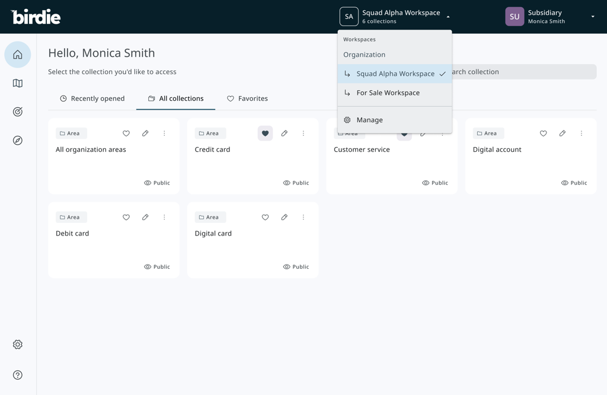Click the birdie logo
The height and width of the screenshot is (395, 607).
pyautogui.click(x=36, y=17)
